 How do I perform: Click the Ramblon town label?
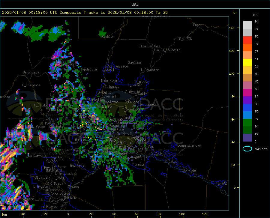point(108,37)
